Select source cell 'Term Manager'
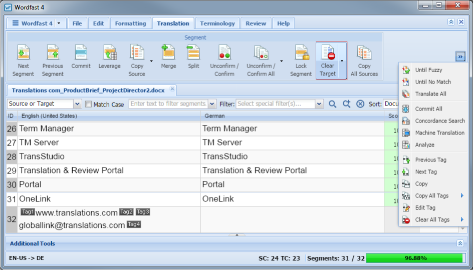The height and width of the screenshot is (270, 473). click(x=109, y=128)
